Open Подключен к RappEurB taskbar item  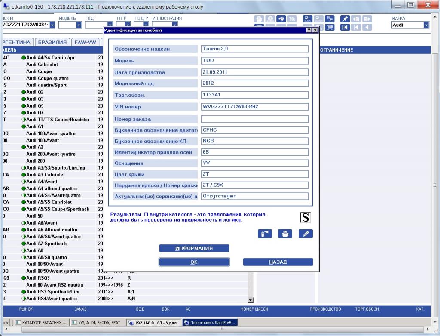210,323
